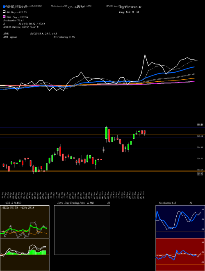Viewport: 205px width, 271px height.
Task: Click the MACD values line
Action: coord(21,27)
